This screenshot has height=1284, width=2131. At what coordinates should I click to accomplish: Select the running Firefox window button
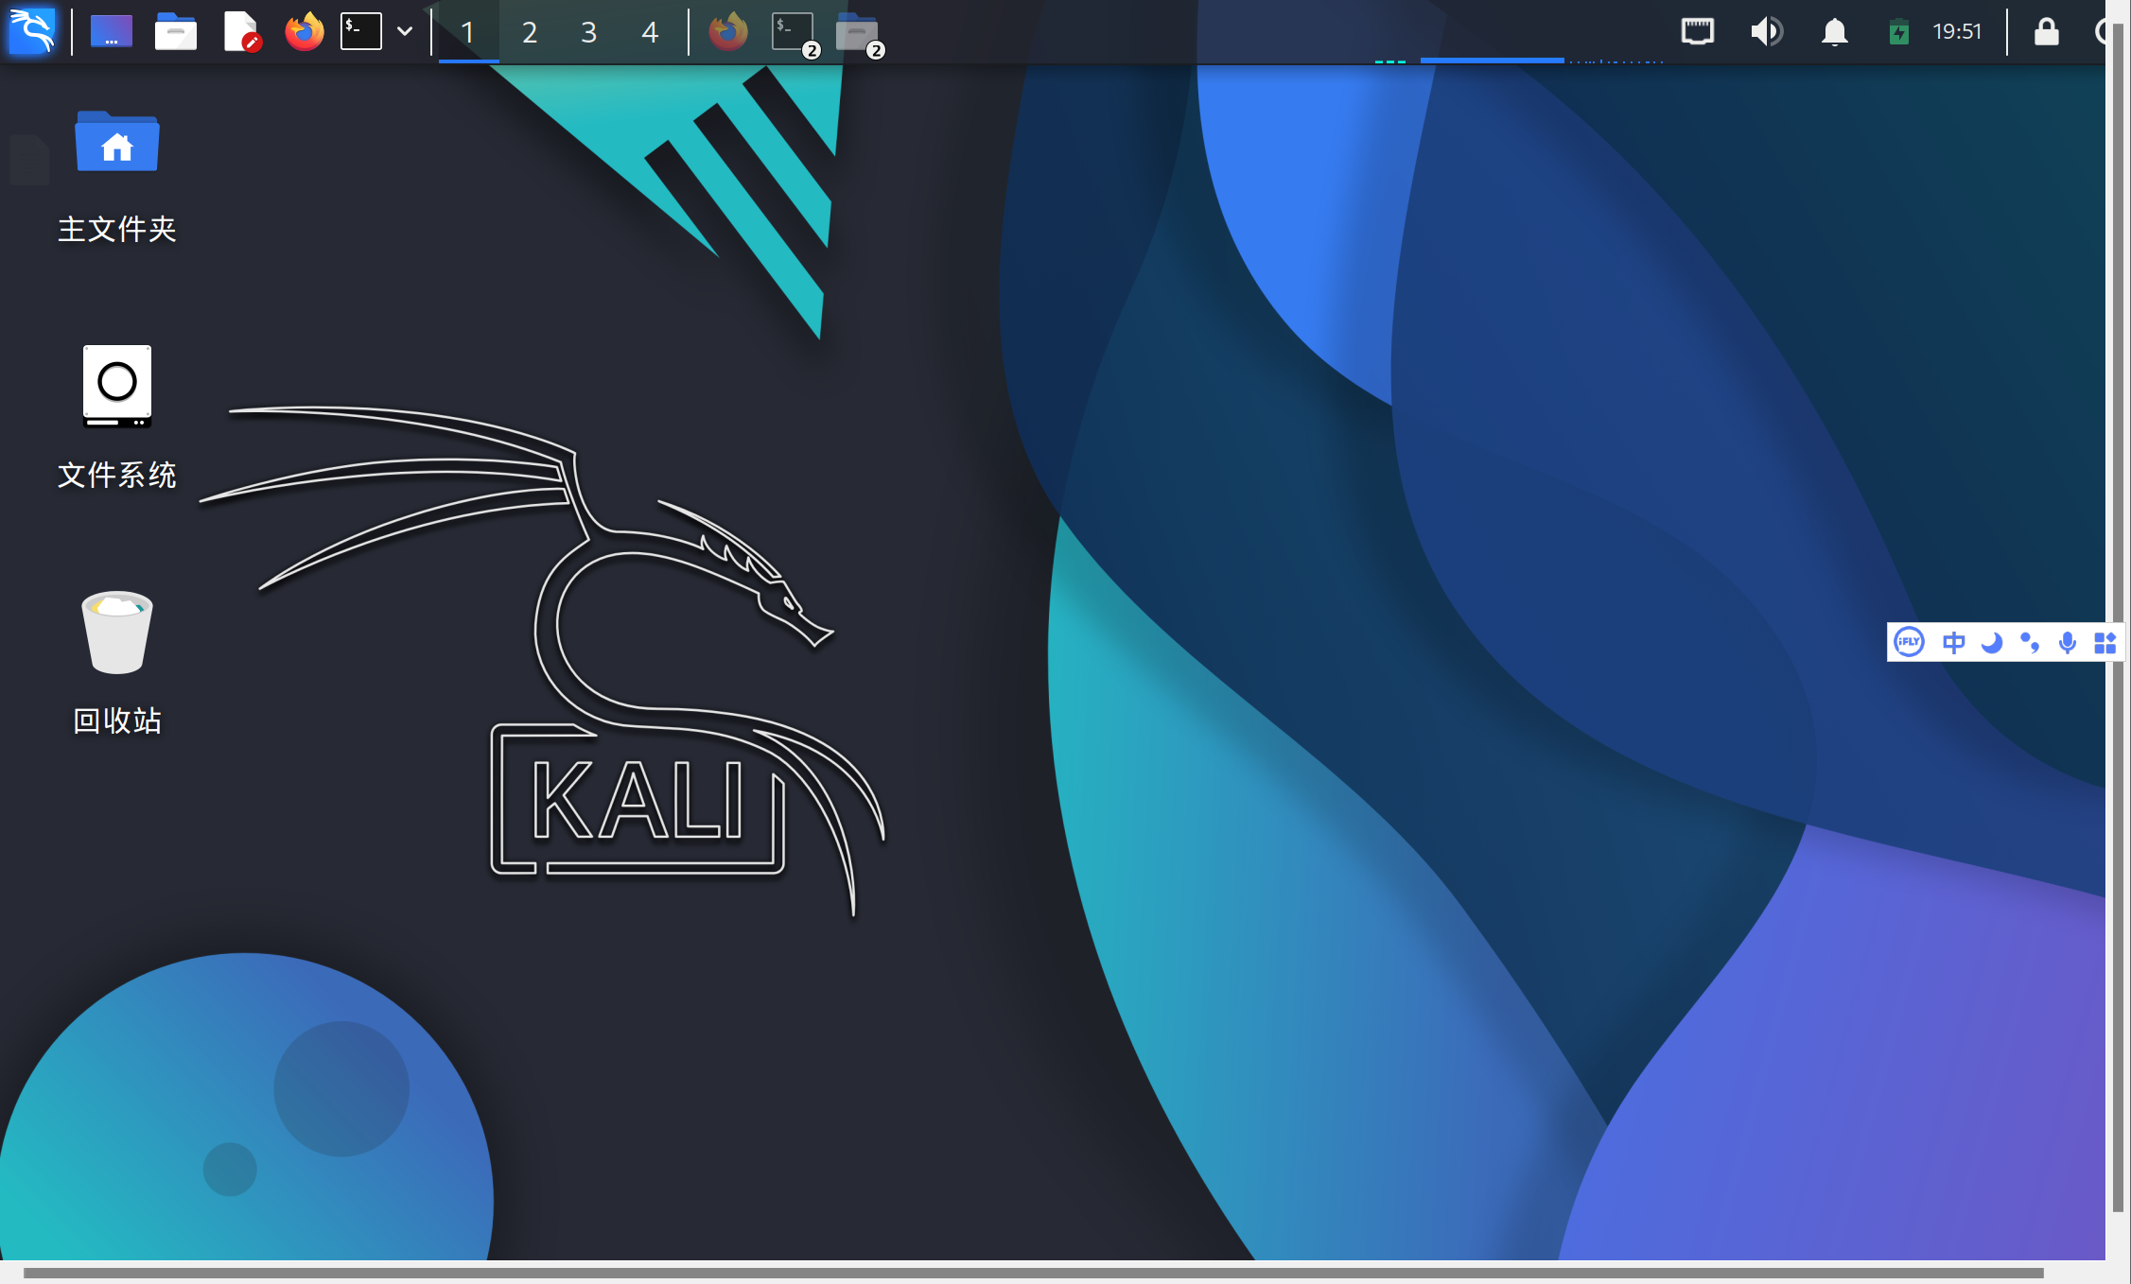[728, 32]
